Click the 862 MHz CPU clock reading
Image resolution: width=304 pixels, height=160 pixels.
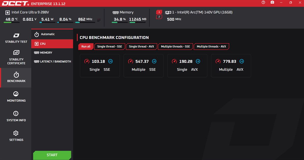click(85, 19)
